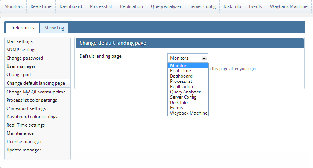Click the 'Change default landing page' panel header
This screenshot has height=168, width=313.
click(x=190, y=43)
